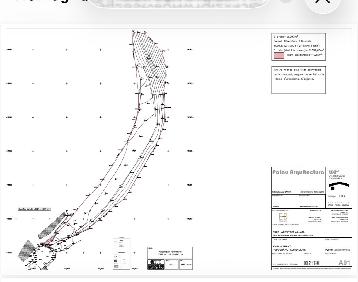Tap the TRES HABITATGES AÏLLATS title
The height and width of the screenshot is (282, 358).
pyautogui.click(x=289, y=232)
